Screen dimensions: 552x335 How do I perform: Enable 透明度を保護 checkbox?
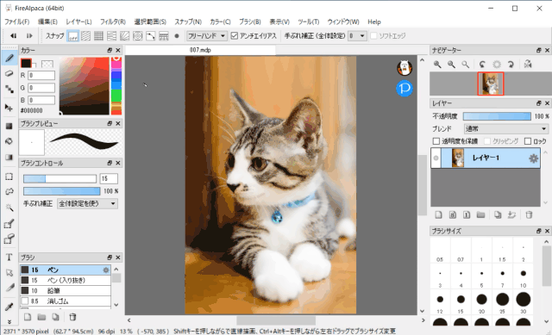(436, 141)
